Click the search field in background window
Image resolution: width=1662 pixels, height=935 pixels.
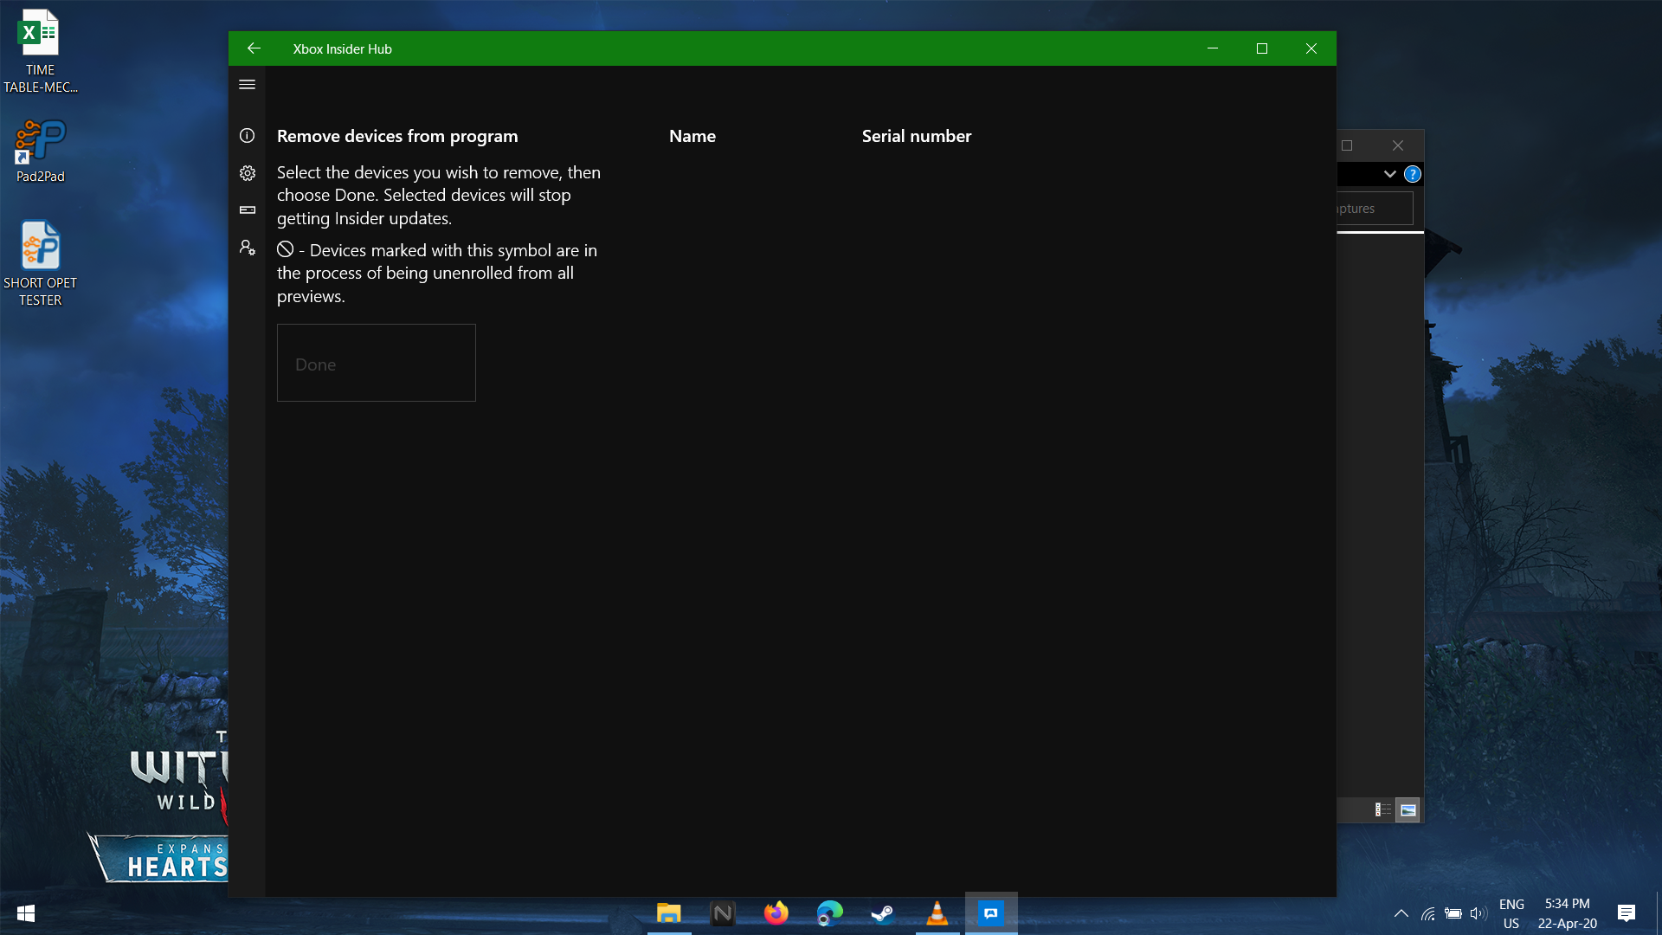pos(1375,209)
